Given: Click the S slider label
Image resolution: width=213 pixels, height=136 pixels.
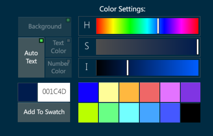Looking at the screenshot, I should (87, 46).
